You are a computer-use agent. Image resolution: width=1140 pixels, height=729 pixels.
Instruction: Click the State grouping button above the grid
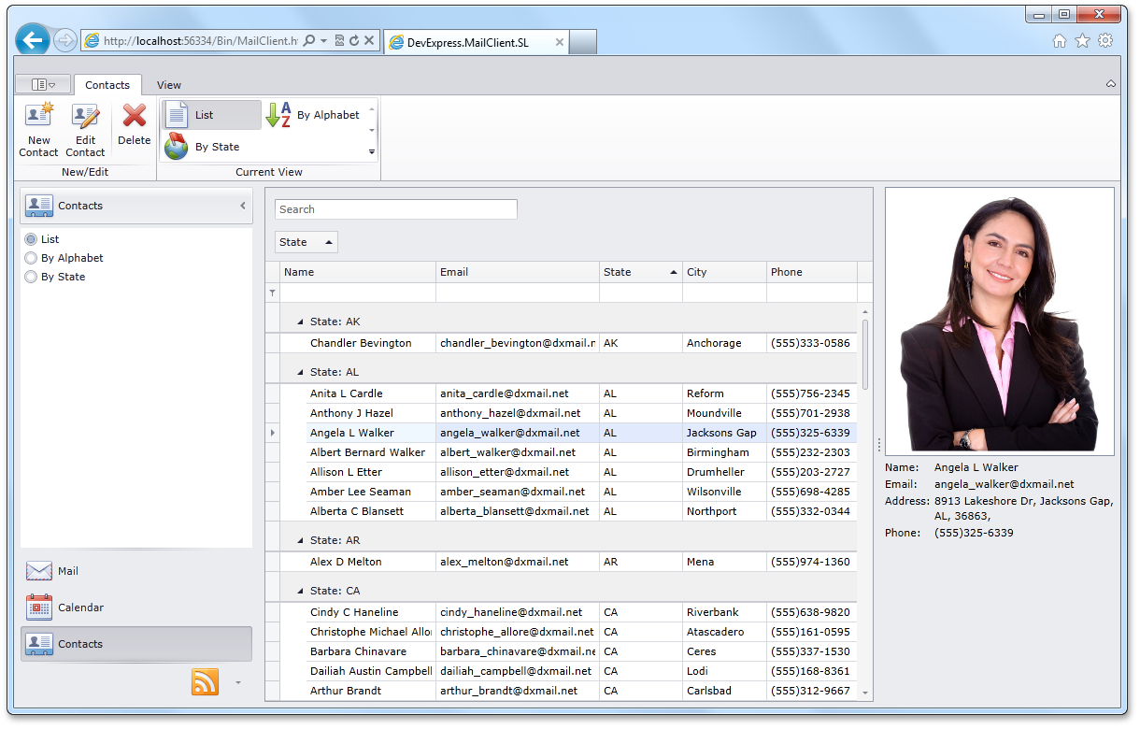pos(306,242)
